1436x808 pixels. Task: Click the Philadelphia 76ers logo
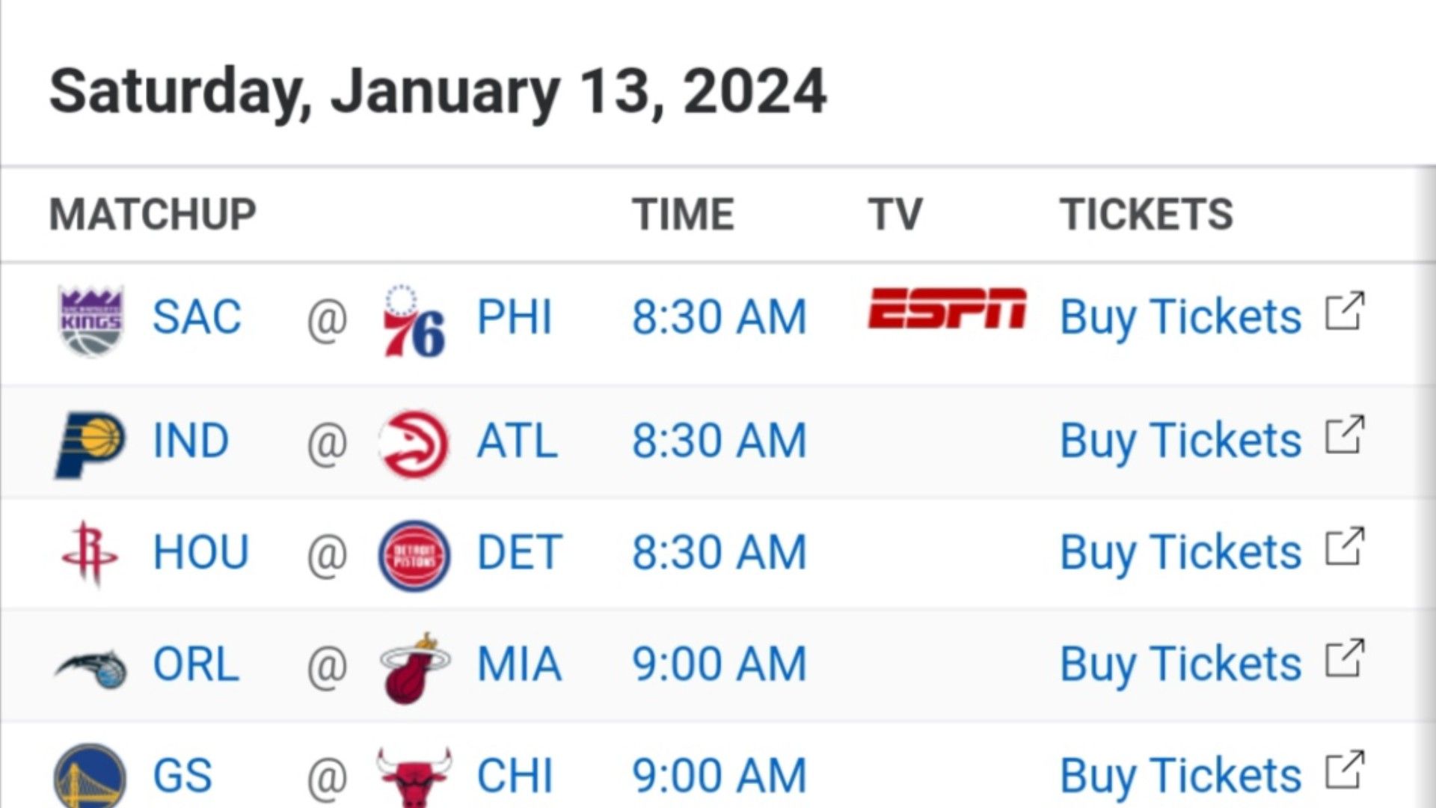coord(414,320)
